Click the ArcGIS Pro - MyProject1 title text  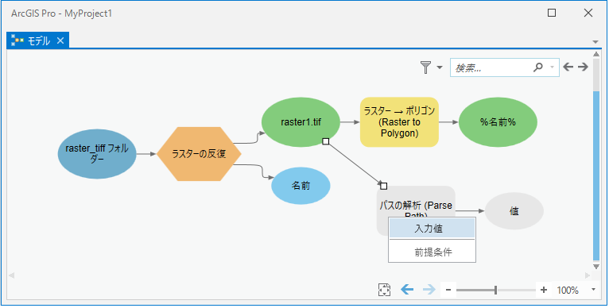pos(62,13)
